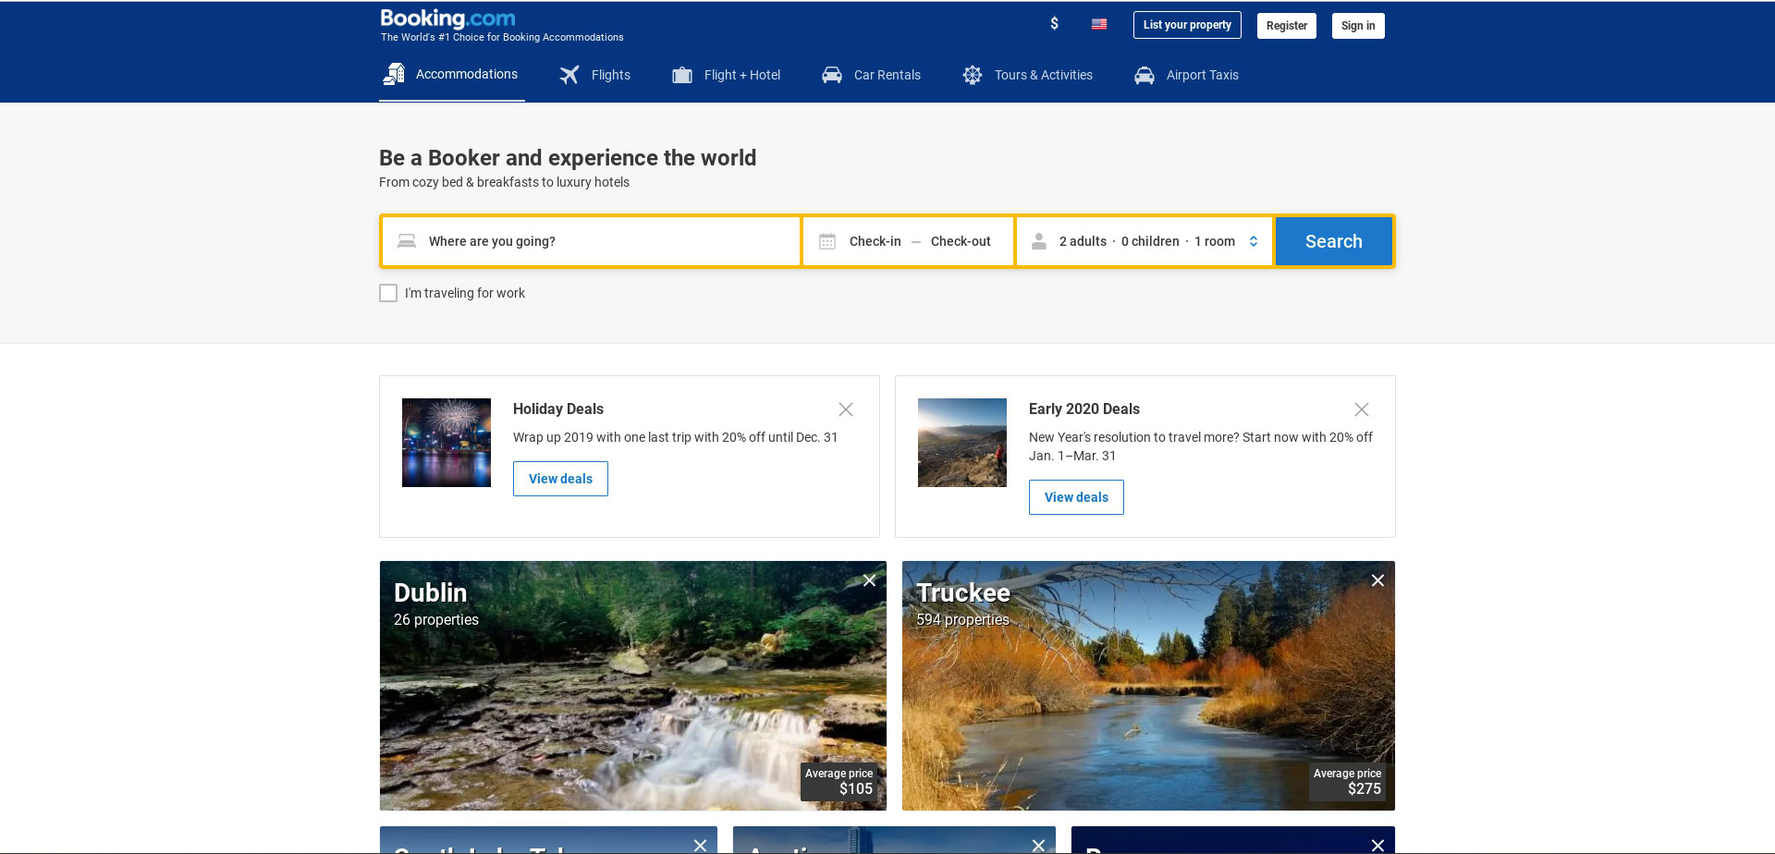Switch to the Flights tab
The image size is (1775, 854).
tap(595, 75)
